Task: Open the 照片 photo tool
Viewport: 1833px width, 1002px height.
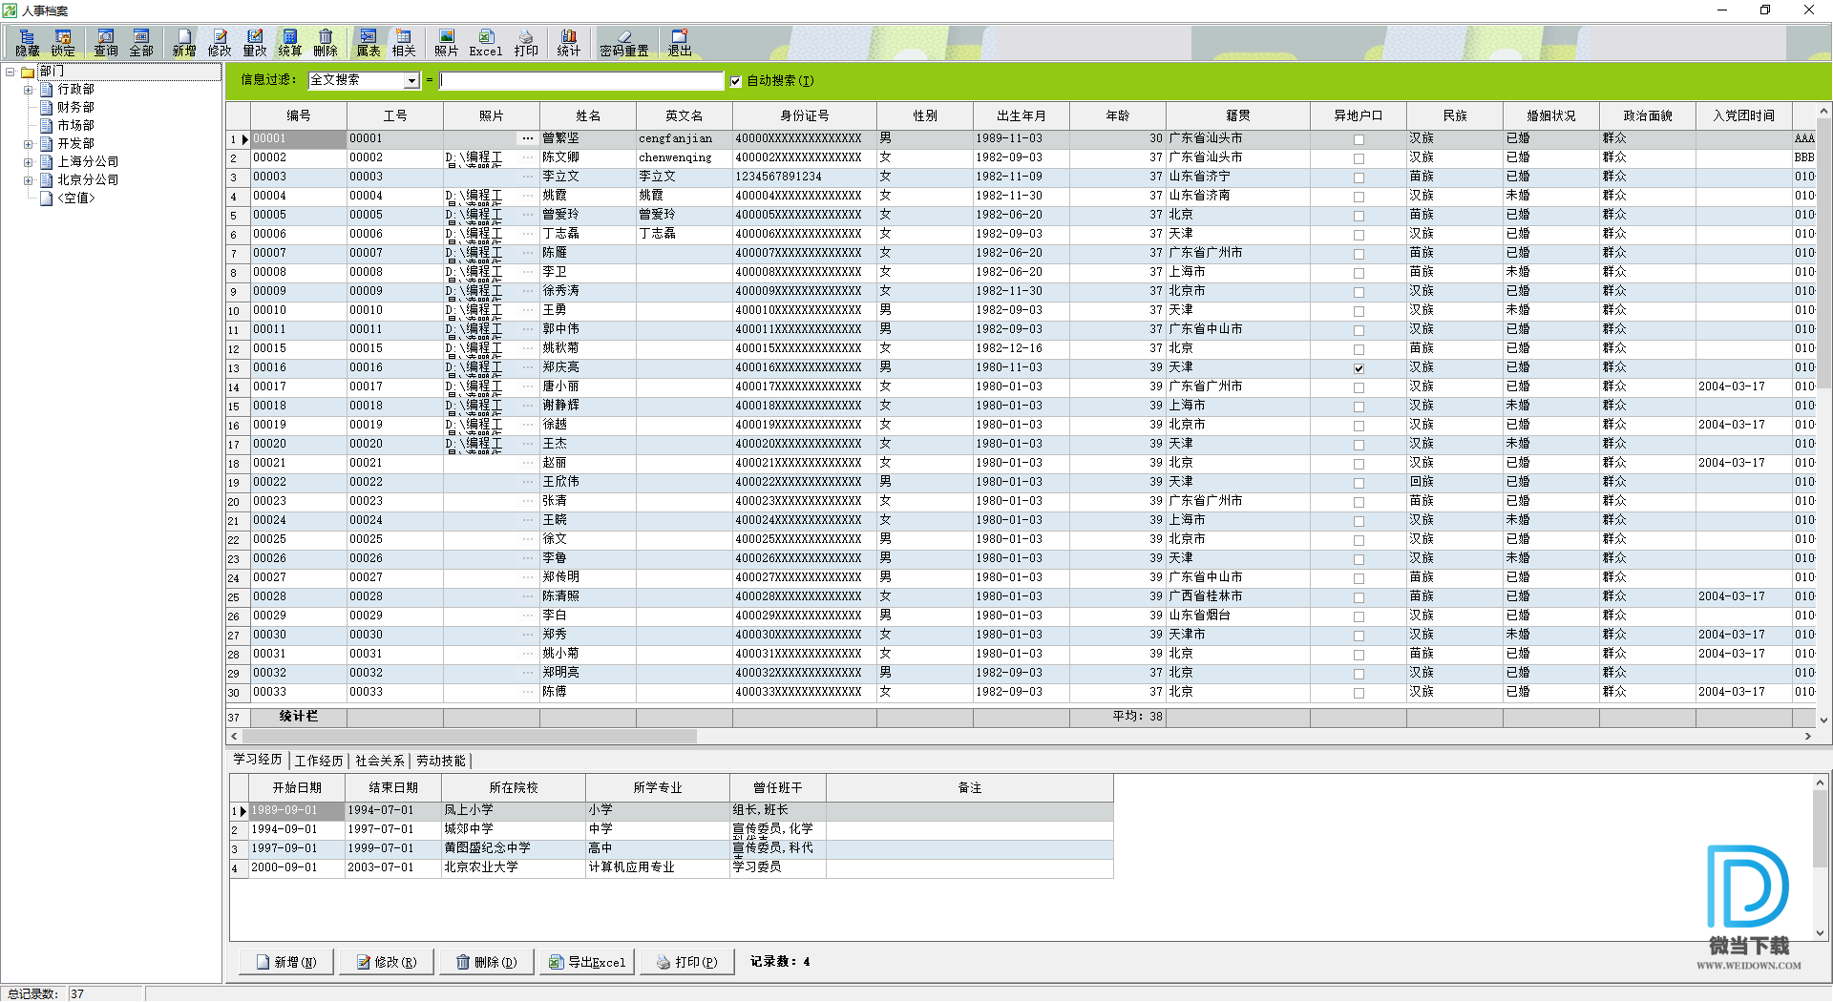Action: 447,43
